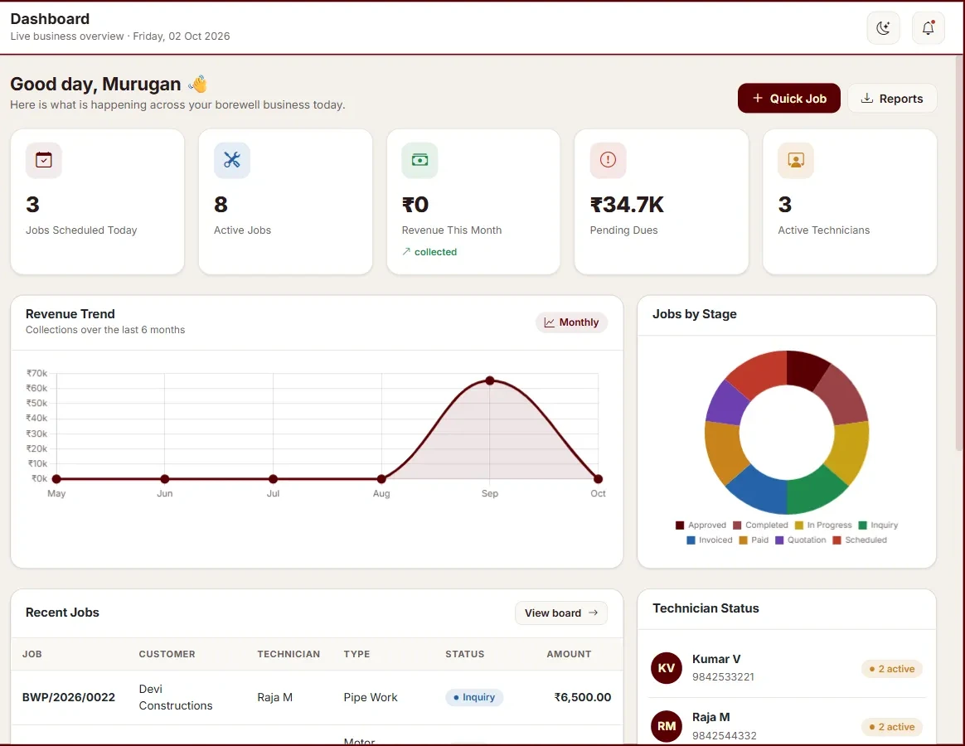This screenshot has width=965, height=746.
Task: Click the Pending Dues alert icon
Action: (608, 160)
